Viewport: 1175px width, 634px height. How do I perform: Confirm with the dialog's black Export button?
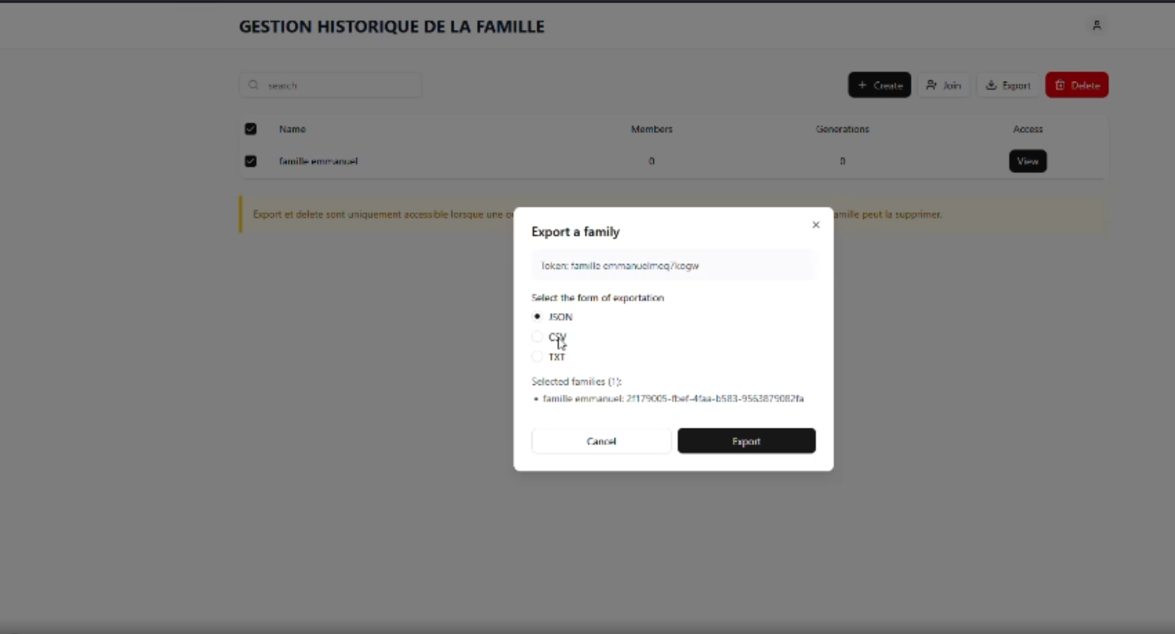click(x=746, y=441)
